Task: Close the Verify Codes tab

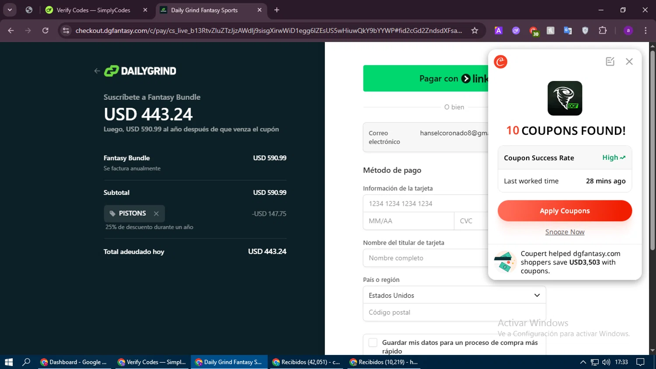Action: point(145,10)
